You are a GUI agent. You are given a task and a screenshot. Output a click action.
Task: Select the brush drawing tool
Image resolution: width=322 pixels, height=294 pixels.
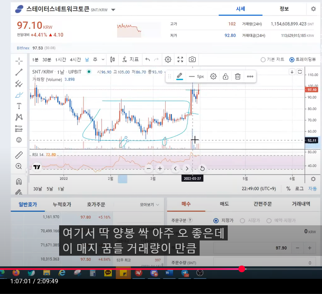tap(19, 95)
